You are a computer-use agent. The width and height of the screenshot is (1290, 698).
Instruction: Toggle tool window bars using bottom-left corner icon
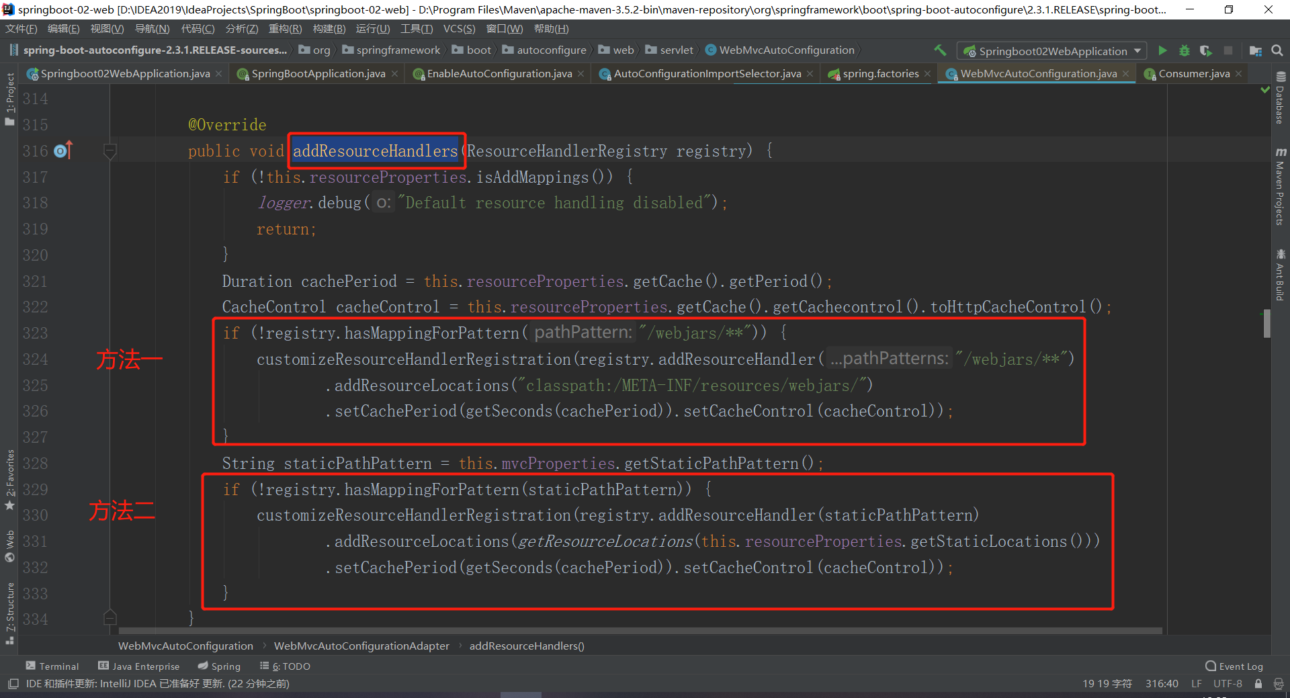point(13,684)
